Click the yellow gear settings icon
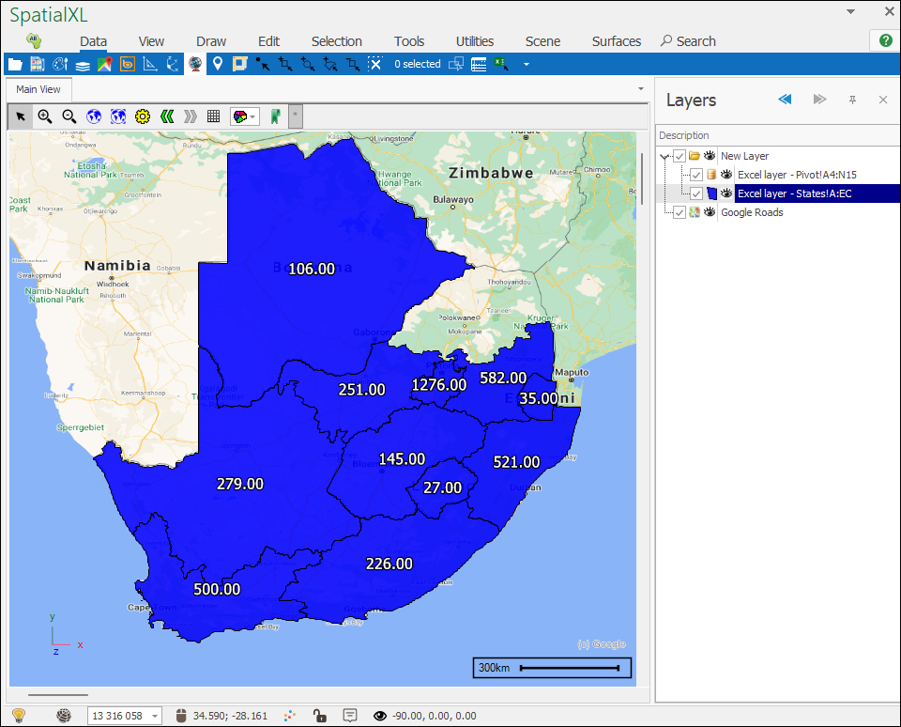Screen dimensions: 901x727 [142, 116]
